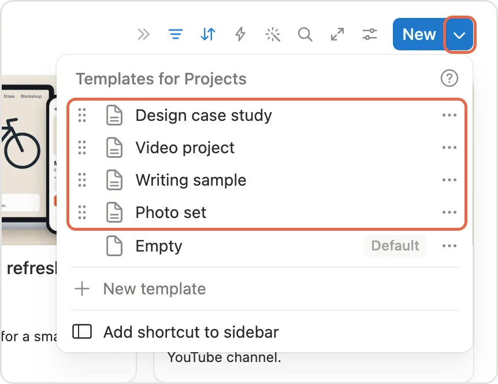Open more options for Empty template

449,246
